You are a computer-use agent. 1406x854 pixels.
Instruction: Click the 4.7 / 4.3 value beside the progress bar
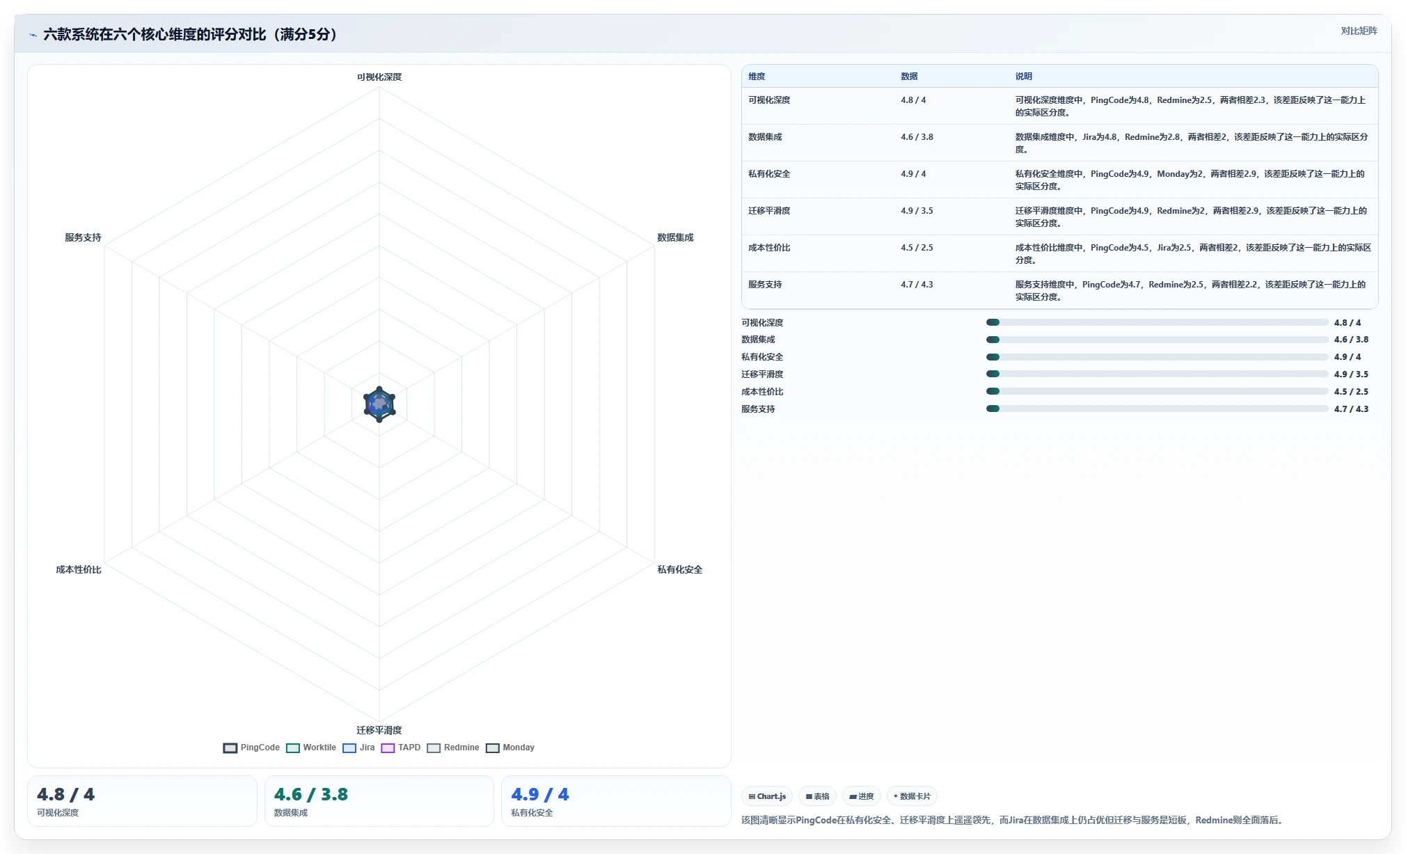[1351, 409]
